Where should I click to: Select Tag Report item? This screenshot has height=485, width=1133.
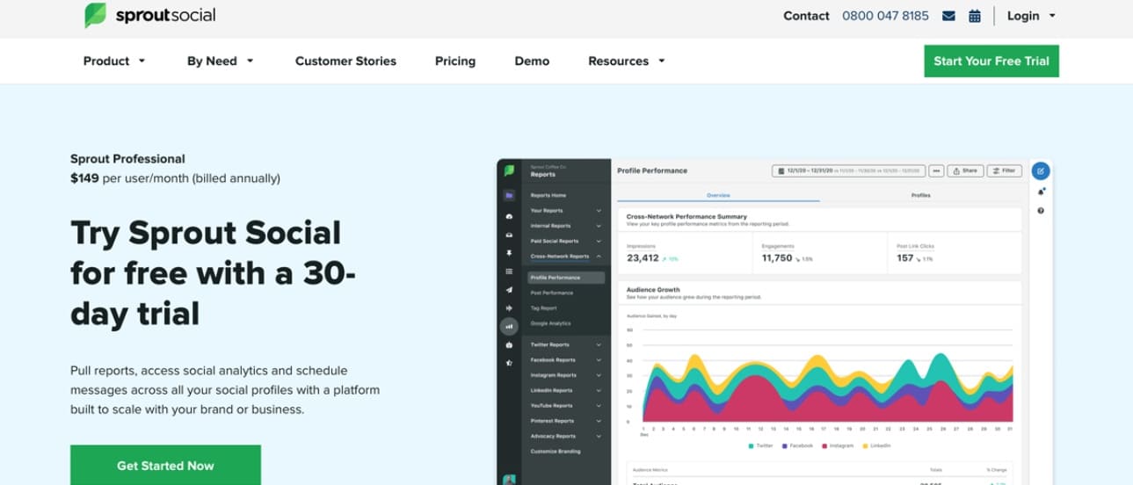click(543, 308)
